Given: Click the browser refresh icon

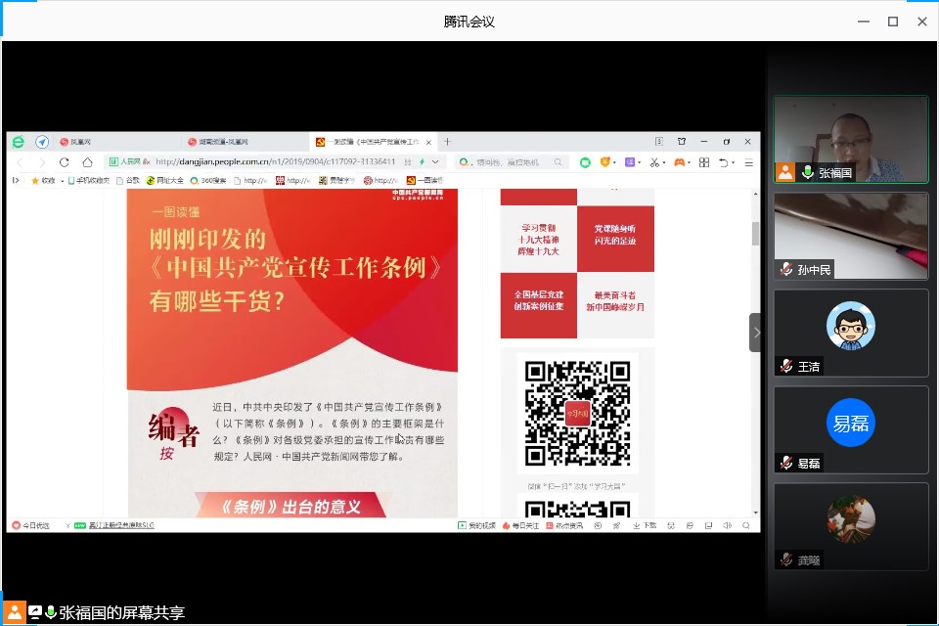Looking at the screenshot, I should [65, 162].
